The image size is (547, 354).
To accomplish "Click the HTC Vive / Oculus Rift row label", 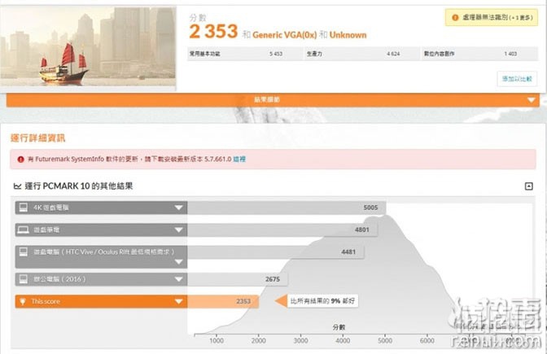I will [104, 251].
